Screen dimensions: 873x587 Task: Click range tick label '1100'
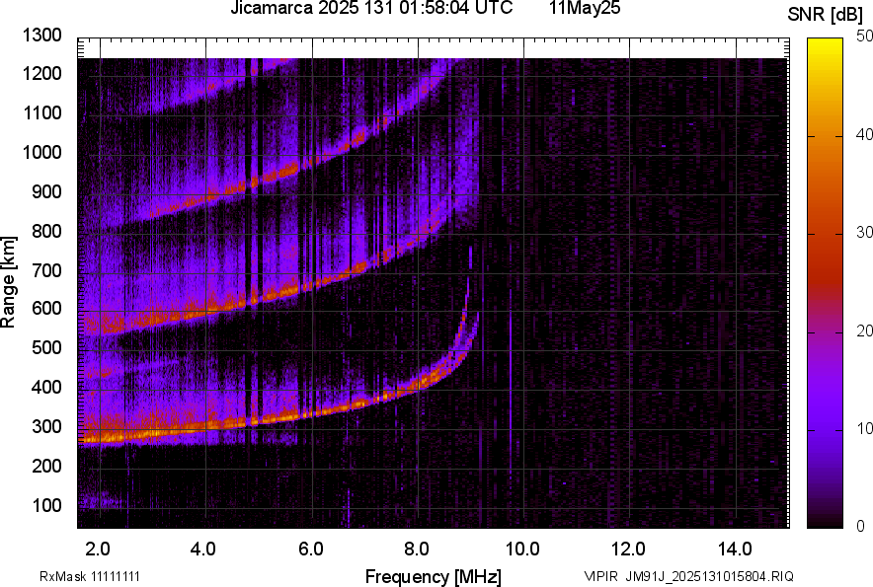pos(41,112)
